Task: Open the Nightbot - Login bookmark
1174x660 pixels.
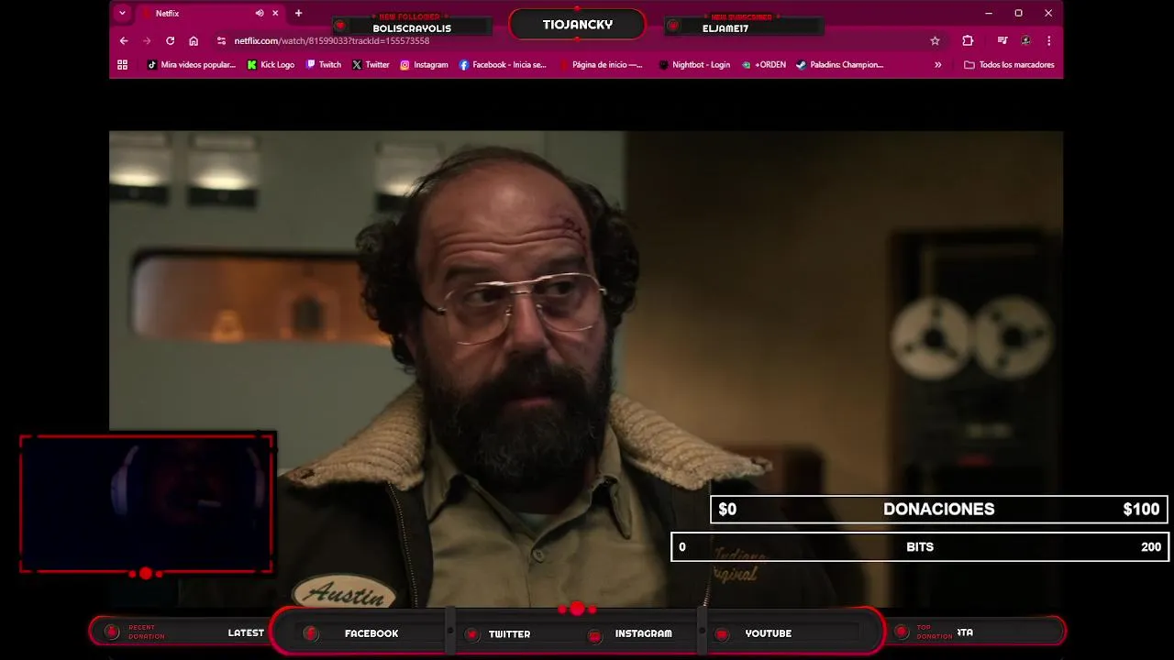Action: [694, 64]
